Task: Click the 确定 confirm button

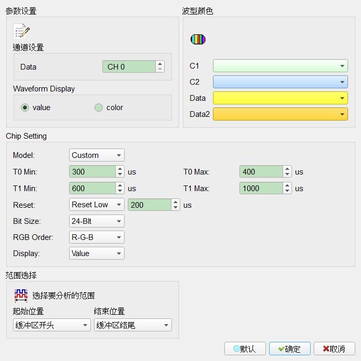Action: click(290, 349)
